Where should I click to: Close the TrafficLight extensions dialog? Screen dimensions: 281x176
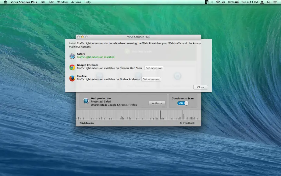[201, 87]
